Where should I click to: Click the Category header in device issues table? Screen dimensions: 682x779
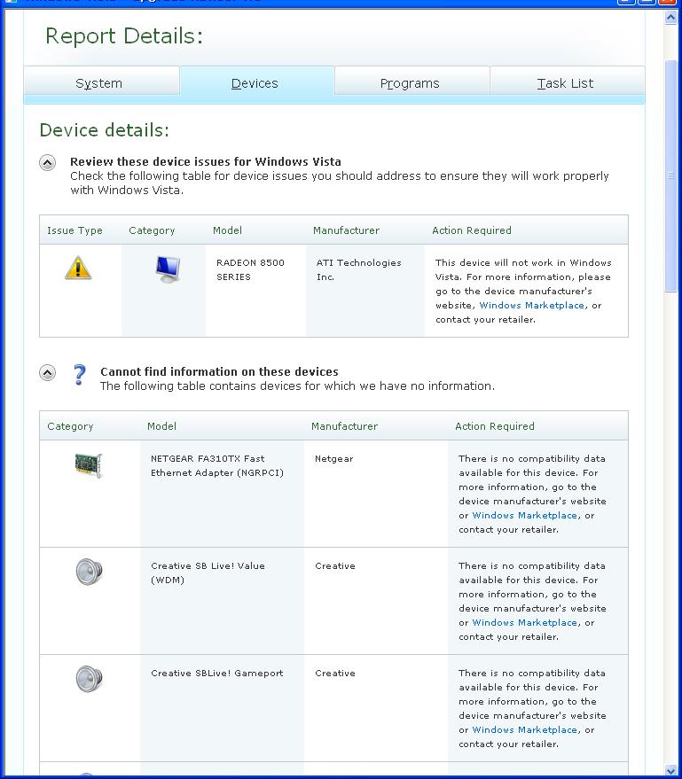tap(152, 230)
